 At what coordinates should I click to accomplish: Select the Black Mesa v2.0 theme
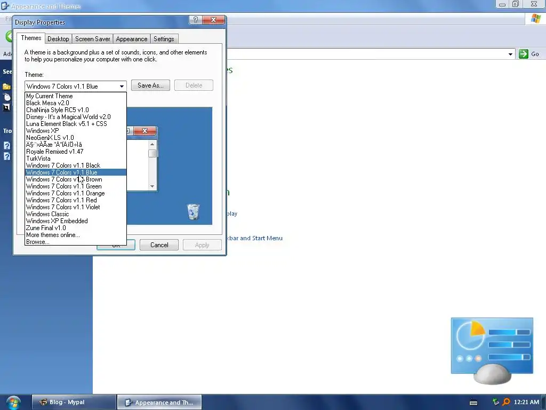(x=76, y=103)
